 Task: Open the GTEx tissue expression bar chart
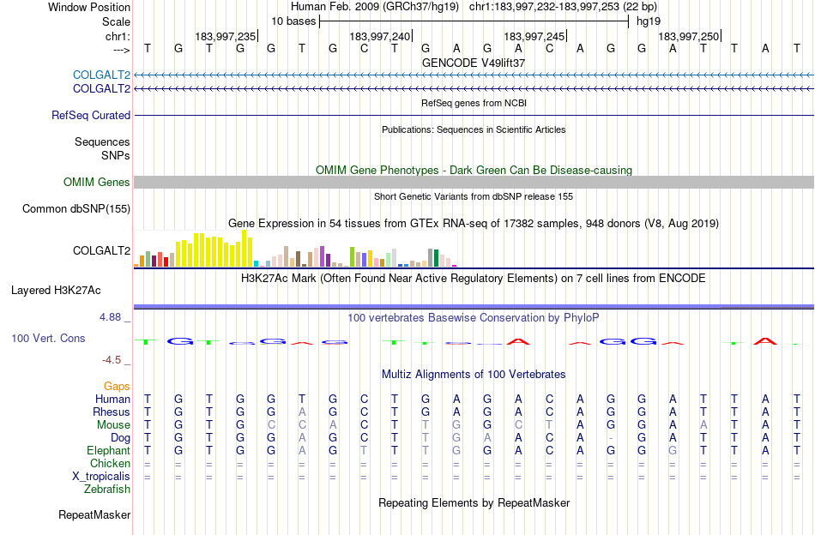tap(295, 249)
